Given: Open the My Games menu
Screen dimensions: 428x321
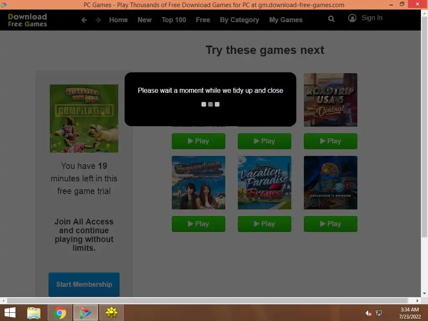Looking at the screenshot, I should pyautogui.click(x=286, y=20).
